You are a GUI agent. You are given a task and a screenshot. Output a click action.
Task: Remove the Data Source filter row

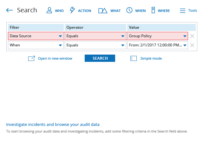(x=192, y=36)
